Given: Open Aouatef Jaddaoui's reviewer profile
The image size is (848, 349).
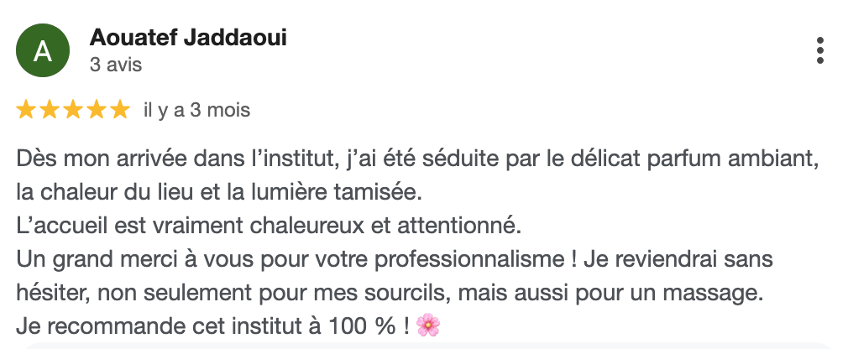Looking at the screenshot, I should (x=188, y=39).
